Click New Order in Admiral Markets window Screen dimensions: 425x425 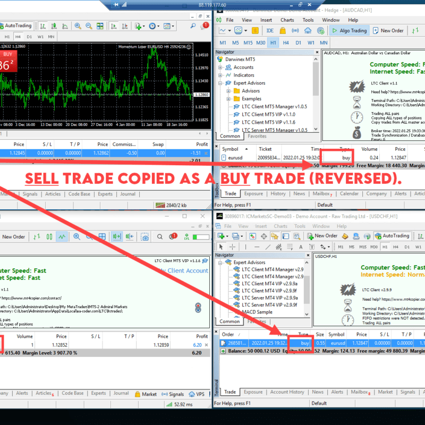point(14,237)
